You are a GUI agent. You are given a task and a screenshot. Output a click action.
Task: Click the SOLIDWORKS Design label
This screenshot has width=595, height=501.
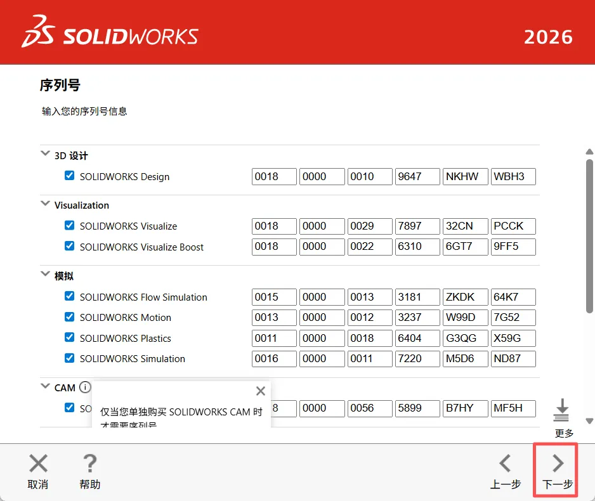[124, 177]
